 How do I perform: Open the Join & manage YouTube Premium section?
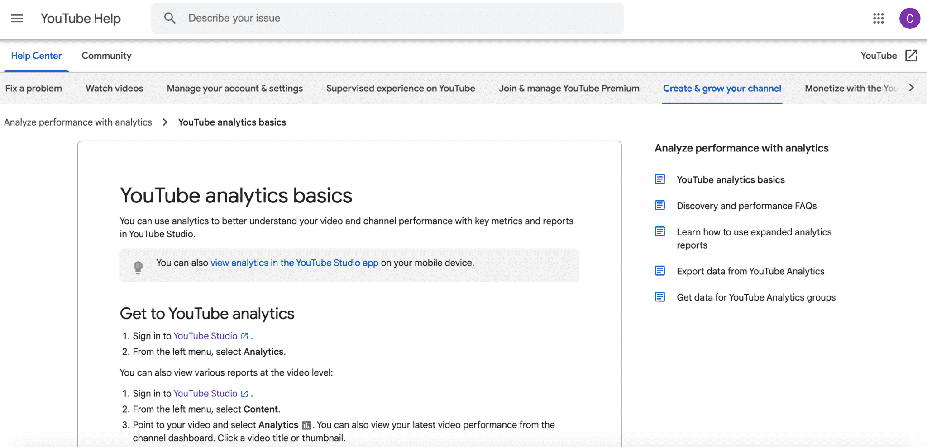tap(569, 88)
